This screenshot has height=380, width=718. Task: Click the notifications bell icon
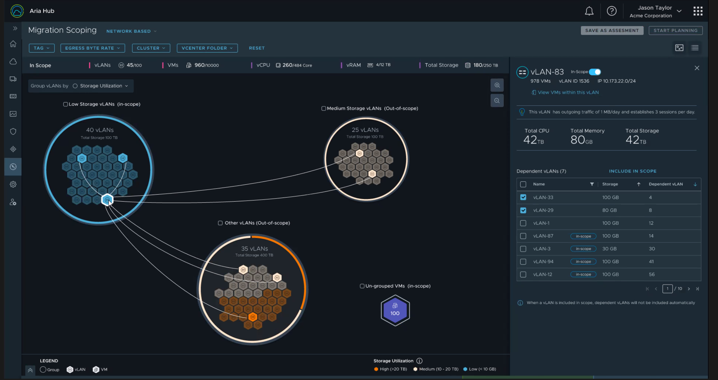click(x=589, y=11)
